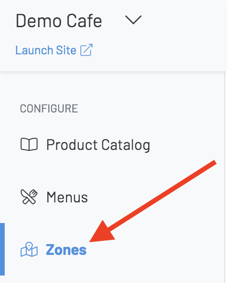The width and height of the screenshot is (243, 283).
Task: Click the Launch Site link
Action: pyautogui.click(x=54, y=50)
